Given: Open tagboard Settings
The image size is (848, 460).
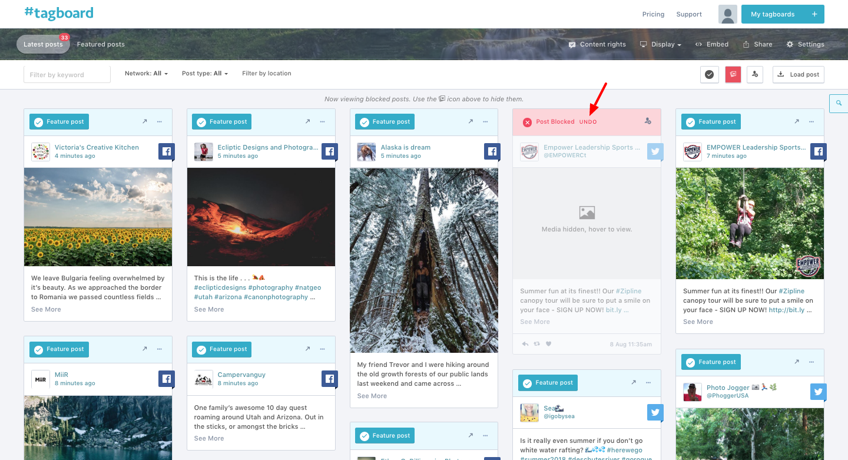Looking at the screenshot, I should point(806,44).
